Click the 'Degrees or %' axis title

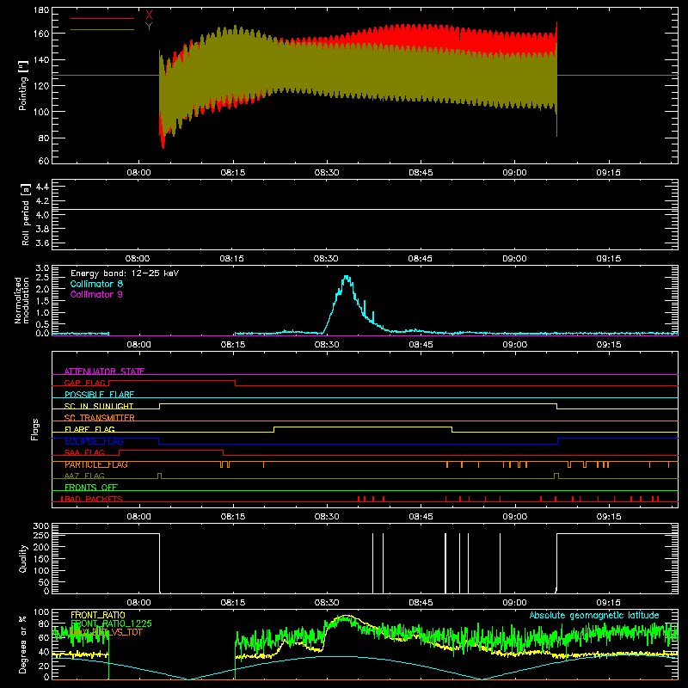coord(22,644)
